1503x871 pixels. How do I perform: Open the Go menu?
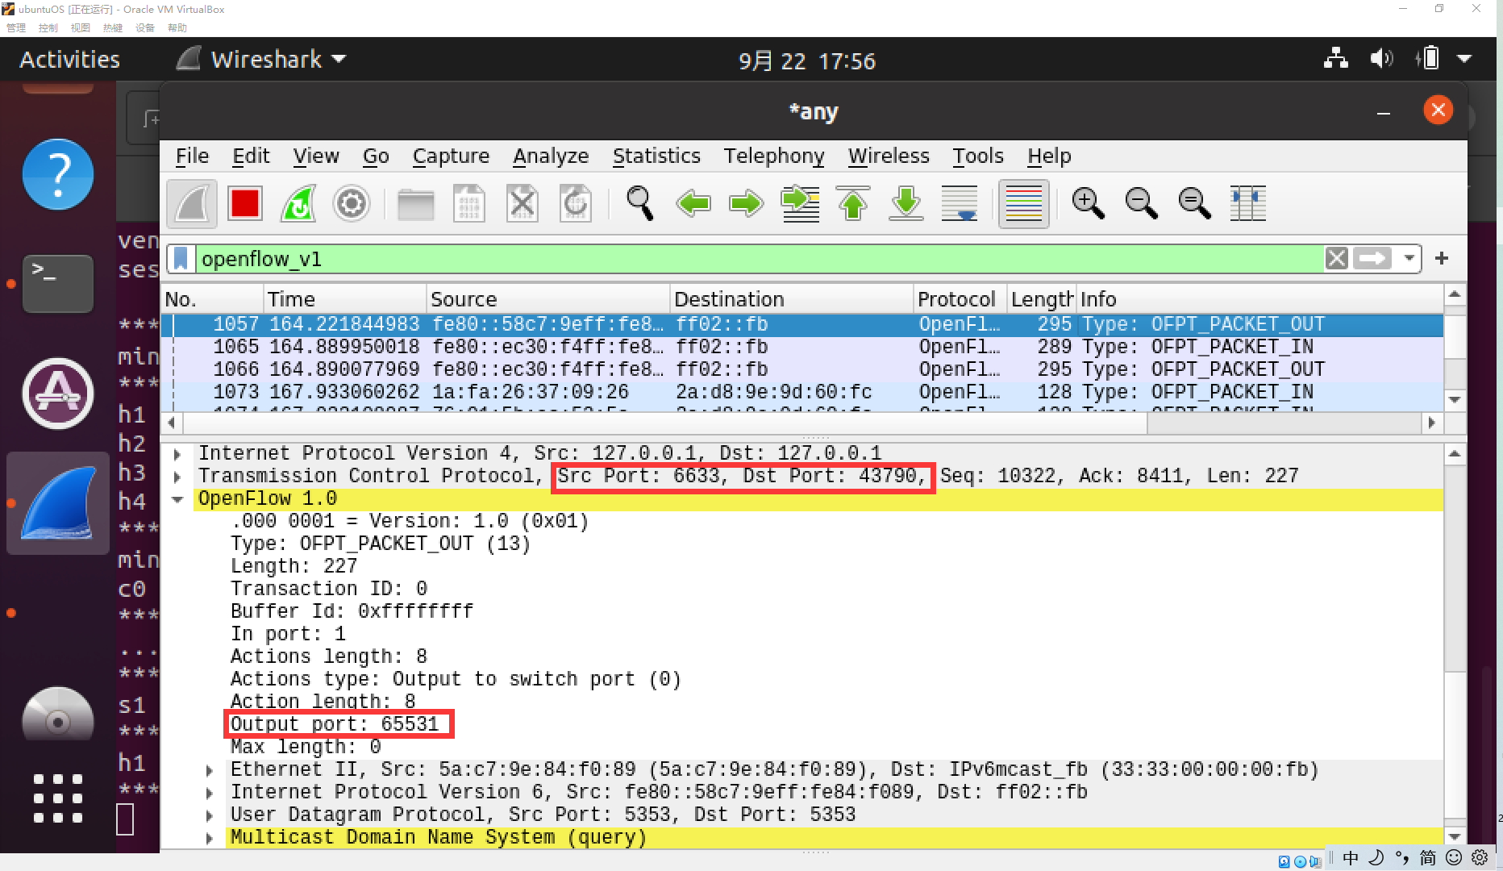[x=376, y=156]
